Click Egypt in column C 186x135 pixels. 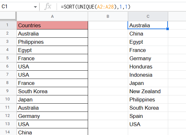(x=148, y=42)
